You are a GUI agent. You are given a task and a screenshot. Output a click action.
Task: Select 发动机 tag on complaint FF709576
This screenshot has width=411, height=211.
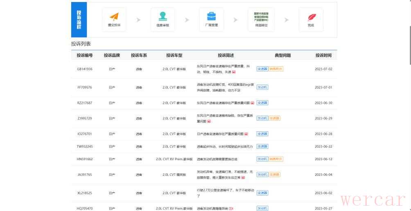click(x=262, y=87)
